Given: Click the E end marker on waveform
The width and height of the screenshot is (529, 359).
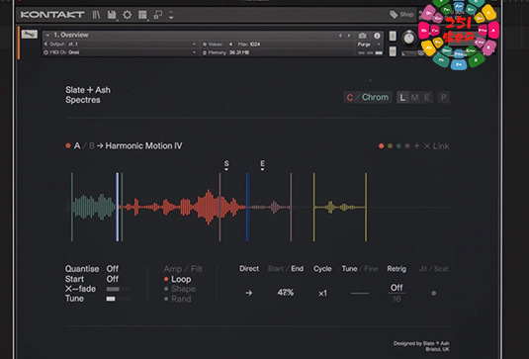Looking at the screenshot, I should pyautogui.click(x=262, y=164).
